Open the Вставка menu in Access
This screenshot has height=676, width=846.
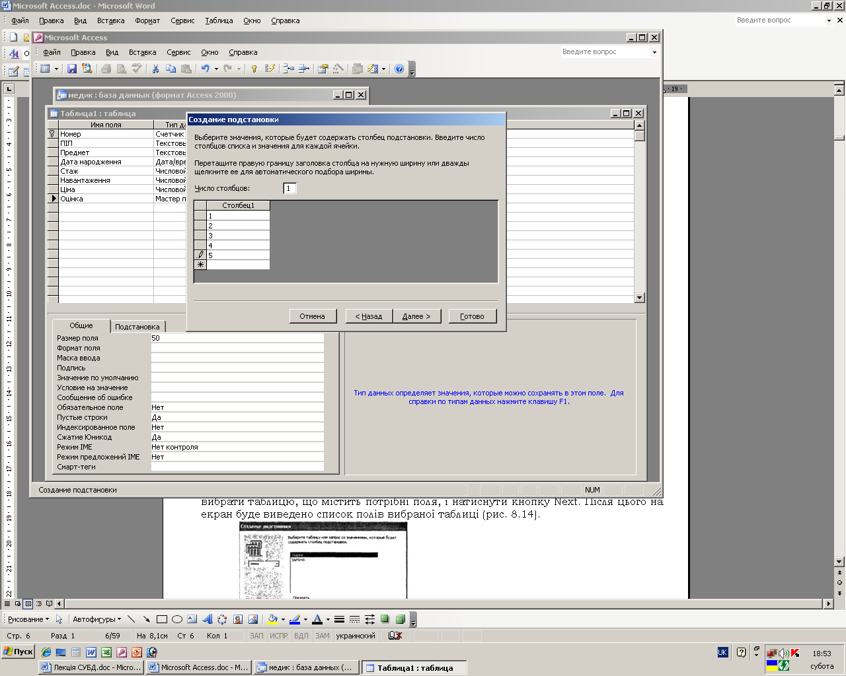143,52
